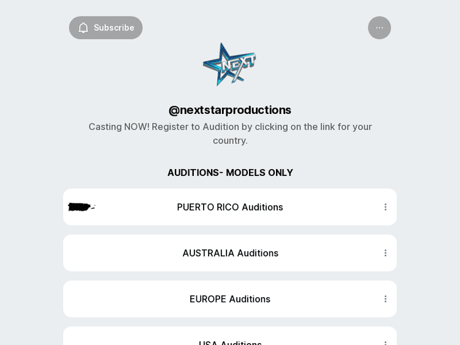Screen dimensions: 460x345
Task: Click the @nextstarproductions profile handle
Action: coord(230,110)
